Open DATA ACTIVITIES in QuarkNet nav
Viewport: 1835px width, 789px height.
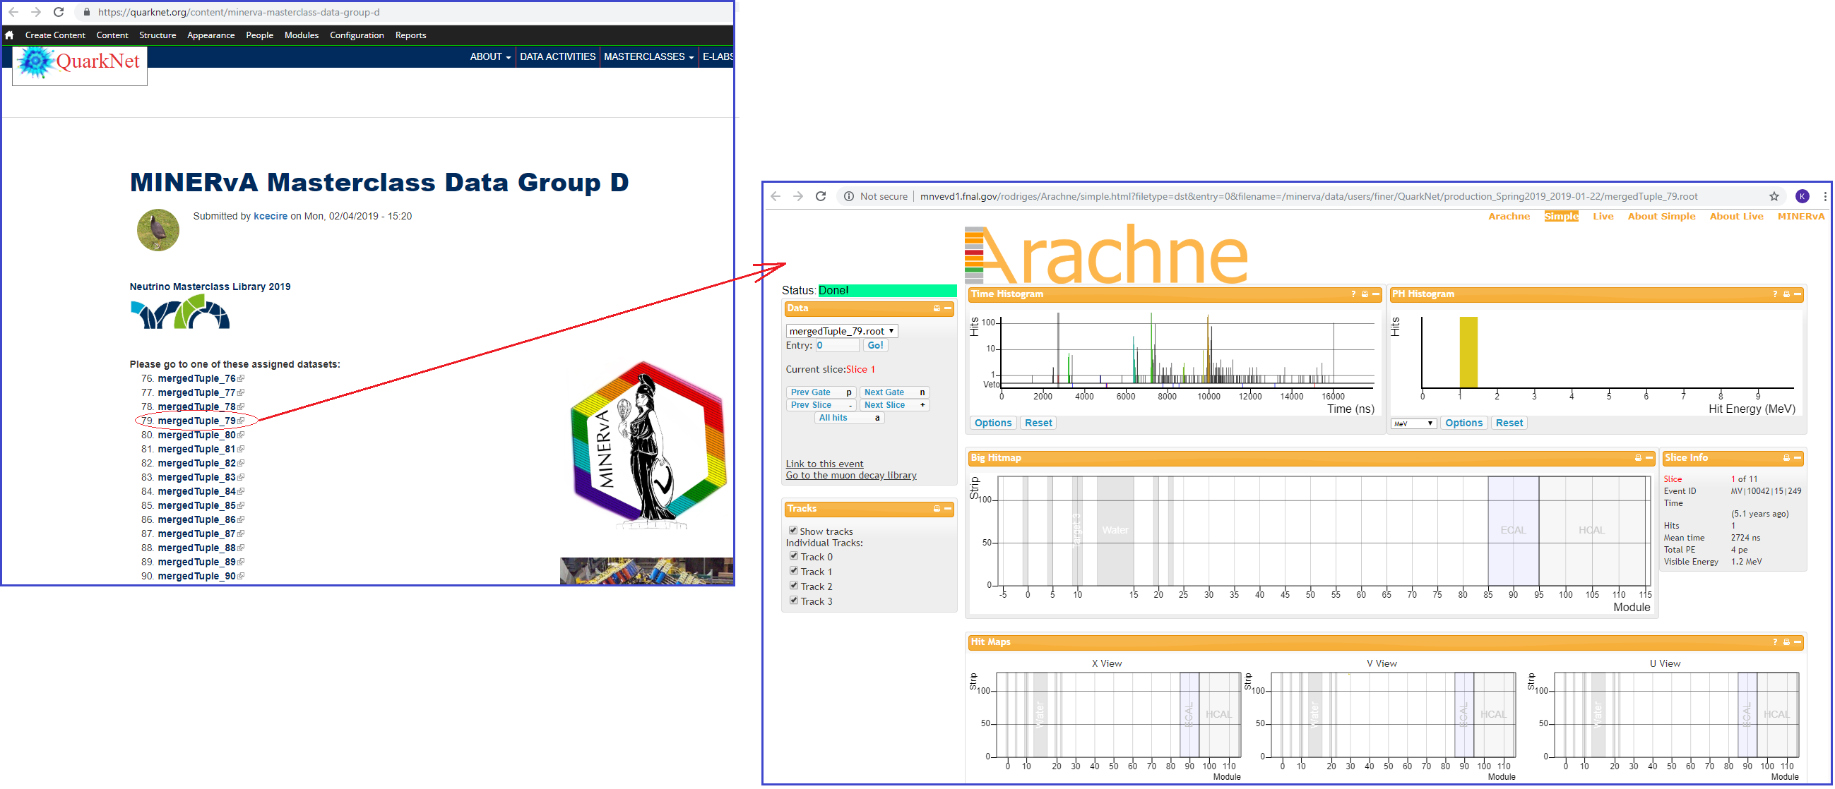(558, 57)
